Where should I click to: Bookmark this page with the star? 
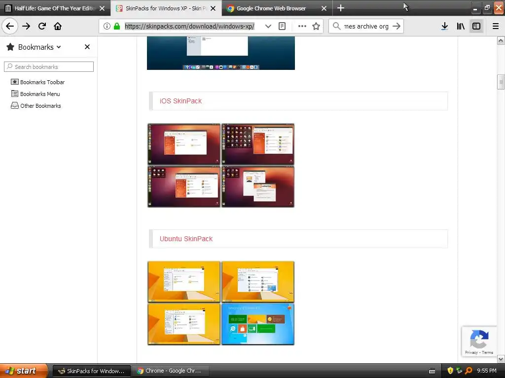click(316, 26)
